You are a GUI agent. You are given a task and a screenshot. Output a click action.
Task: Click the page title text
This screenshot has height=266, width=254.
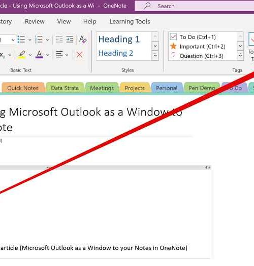[91, 120]
